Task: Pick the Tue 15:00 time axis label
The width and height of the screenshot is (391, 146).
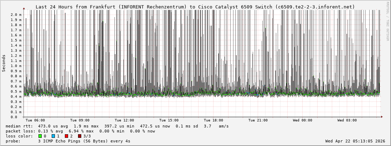Action: pos(169,120)
